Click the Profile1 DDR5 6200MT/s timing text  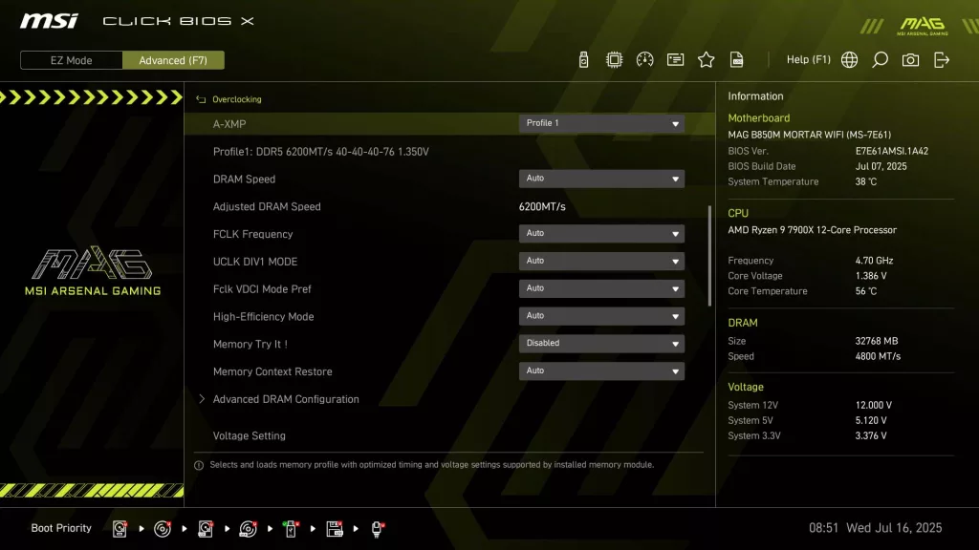[321, 152]
